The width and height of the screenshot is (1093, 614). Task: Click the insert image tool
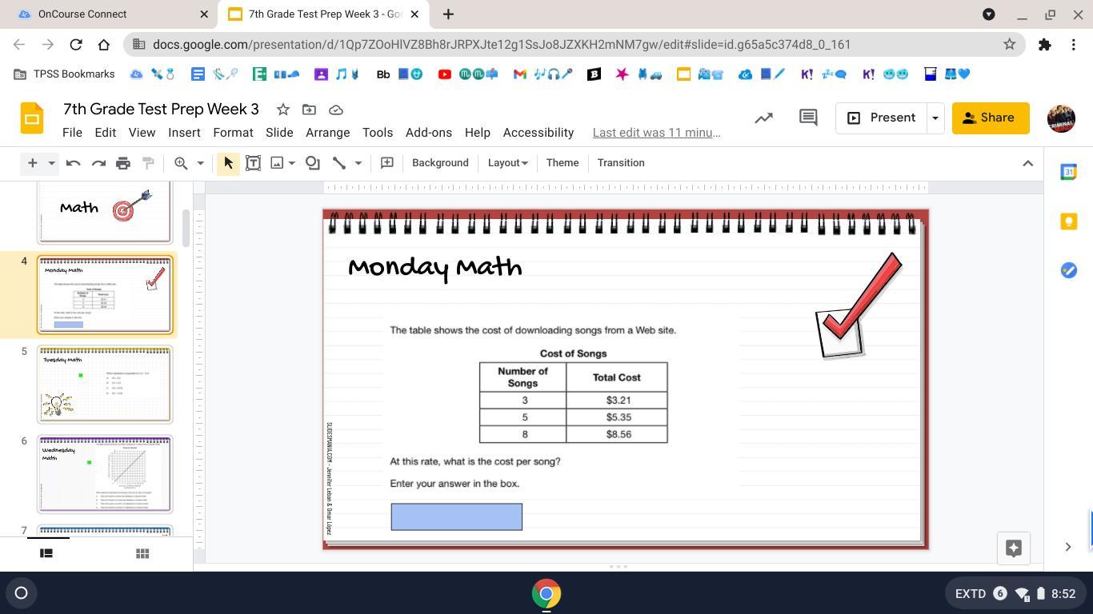277,163
